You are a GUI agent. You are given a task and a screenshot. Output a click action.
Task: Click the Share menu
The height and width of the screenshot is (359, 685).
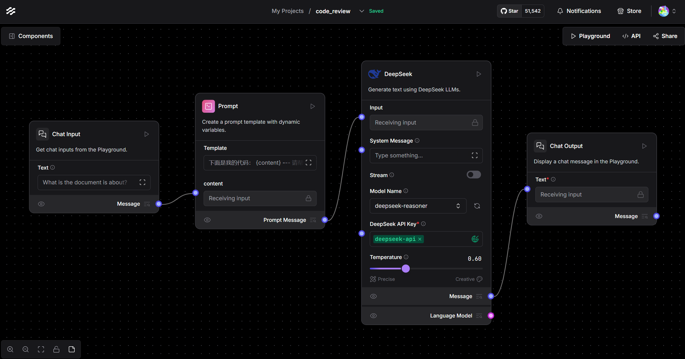[x=665, y=36]
